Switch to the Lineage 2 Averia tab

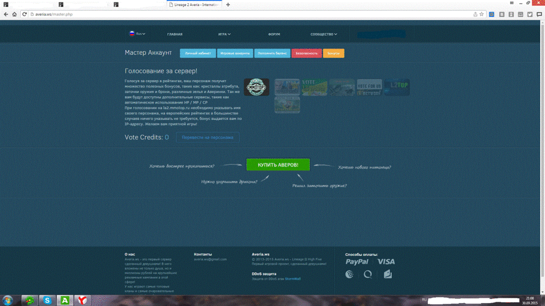[194, 5]
